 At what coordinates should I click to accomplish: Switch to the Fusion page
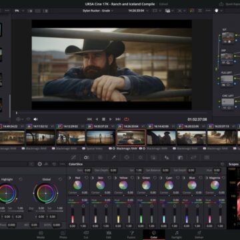(131, 235)
